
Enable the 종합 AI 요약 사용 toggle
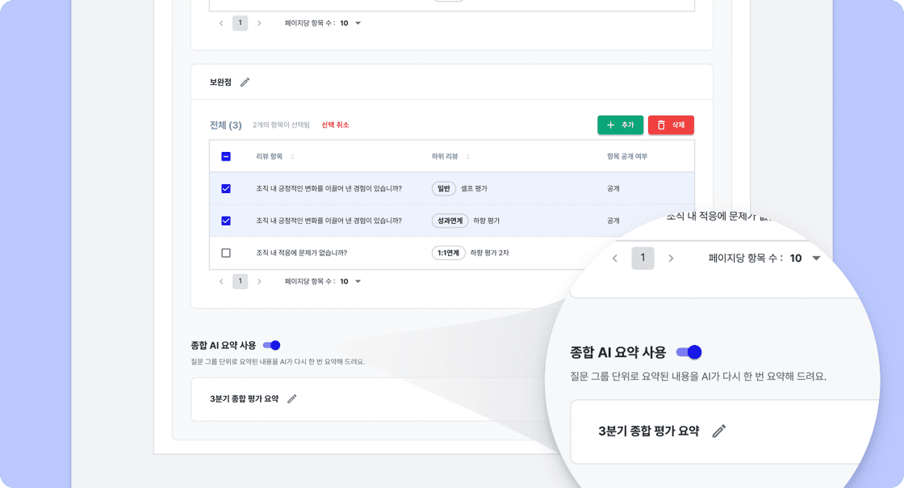pos(272,344)
